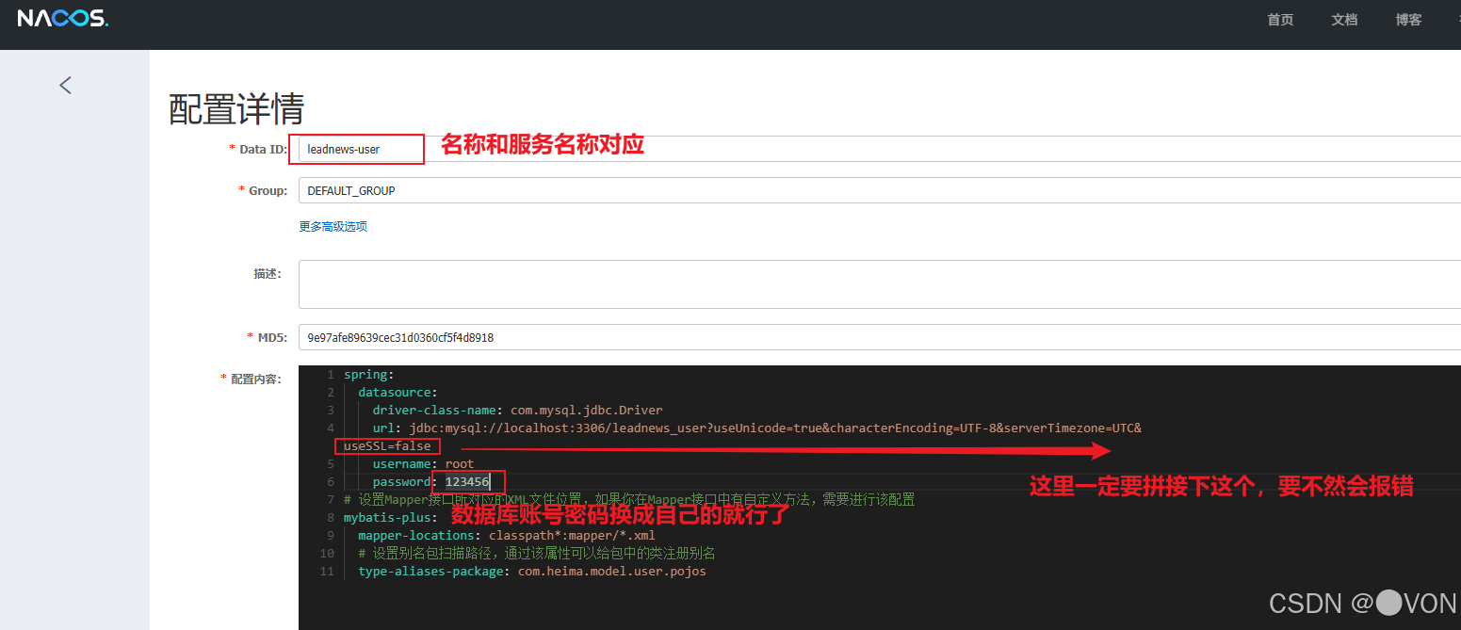
Task: Open 首页 in the top navigation
Action: tap(1280, 20)
